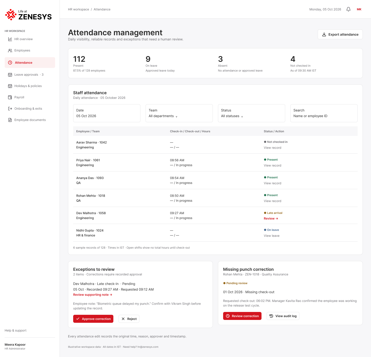Click Meera Kapoor profile at sidebar bottom

coord(15,346)
